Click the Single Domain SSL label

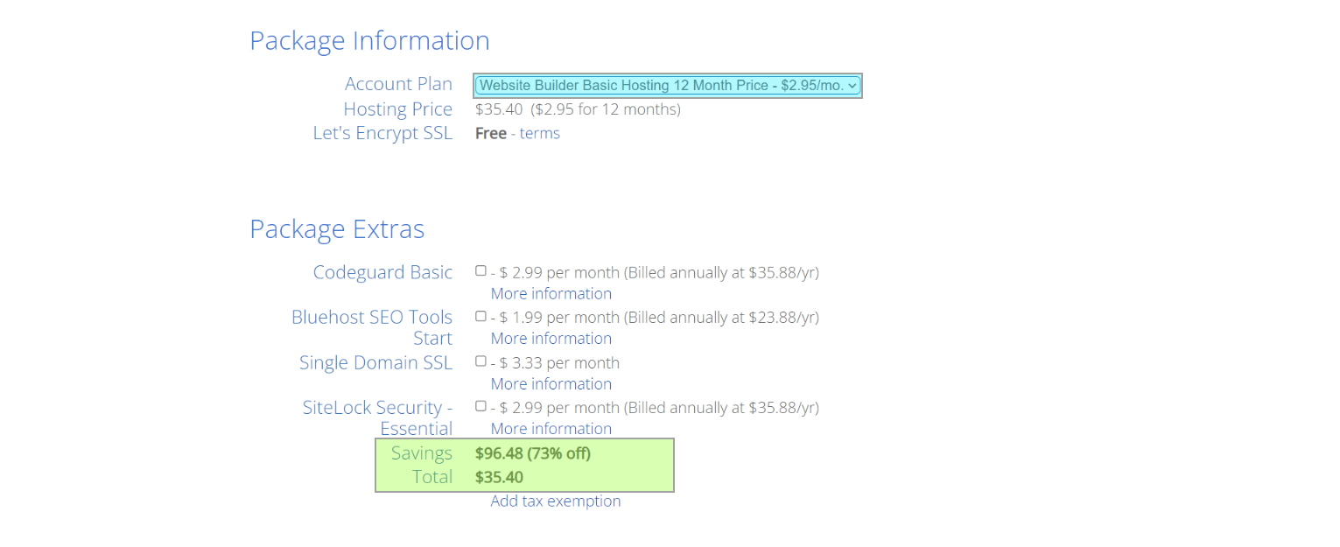(375, 362)
